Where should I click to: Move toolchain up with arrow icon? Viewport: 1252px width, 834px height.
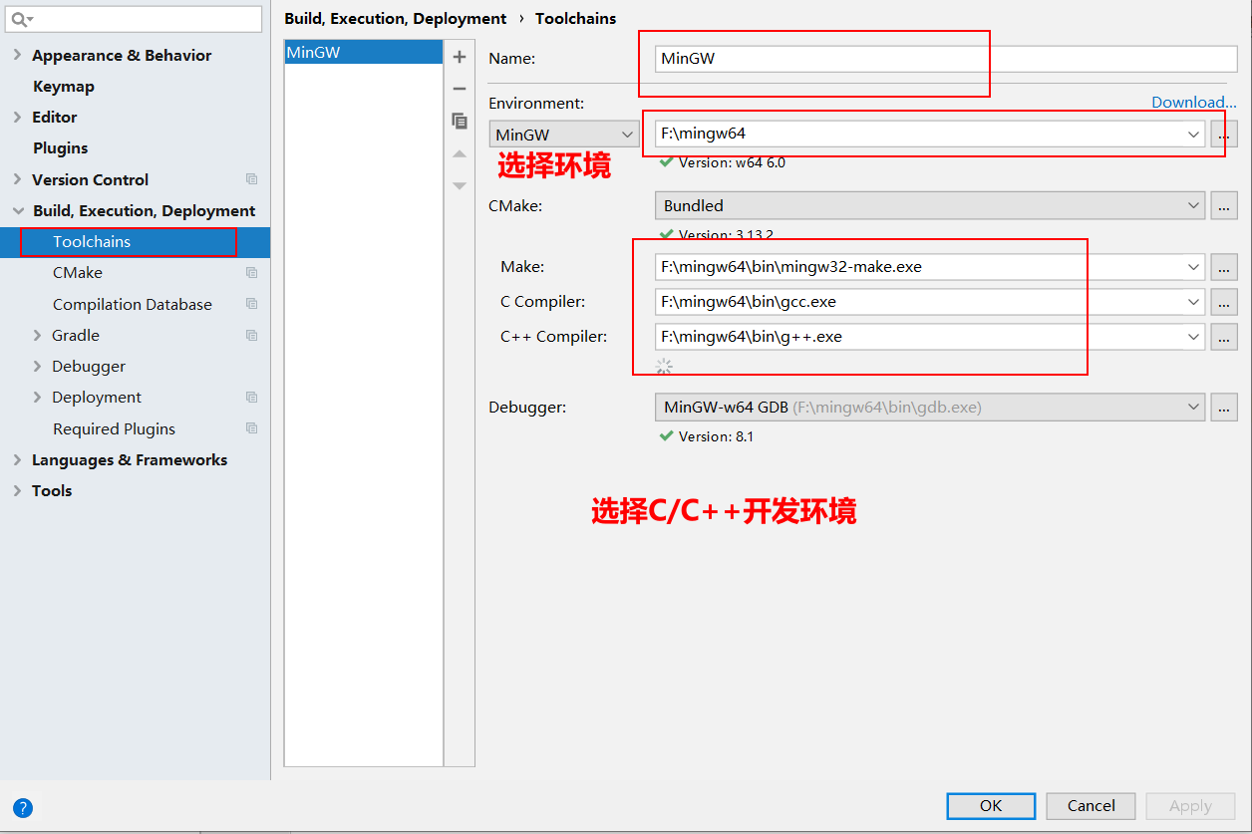[x=460, y=153]
